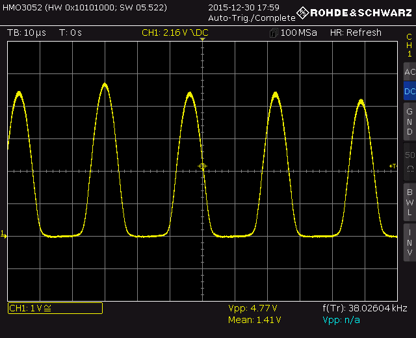
Task: Select AC coupling for channel 1
Action: click(409, 72)
